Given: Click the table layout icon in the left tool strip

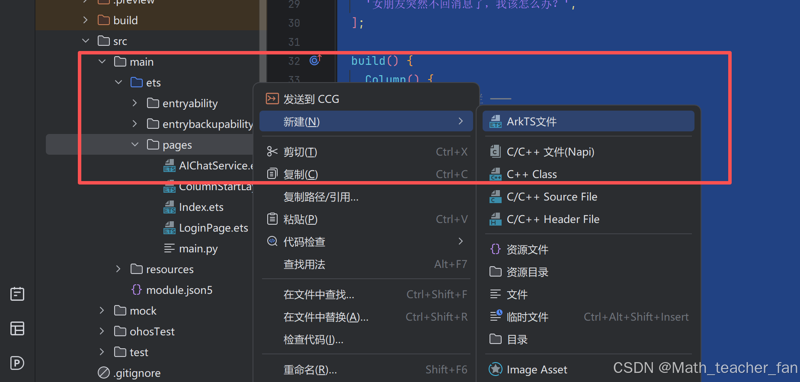Looking at the screenshot, I should tap(17, 328).
